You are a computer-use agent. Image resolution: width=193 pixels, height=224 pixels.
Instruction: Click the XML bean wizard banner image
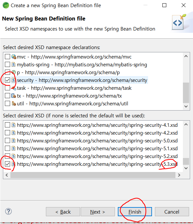point(179,22)
